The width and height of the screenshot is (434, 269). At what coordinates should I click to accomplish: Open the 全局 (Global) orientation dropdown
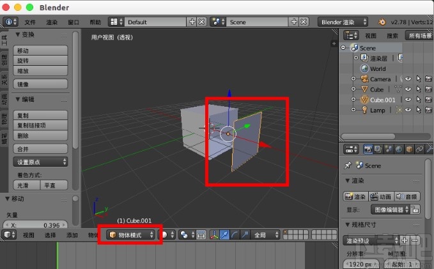265,234
